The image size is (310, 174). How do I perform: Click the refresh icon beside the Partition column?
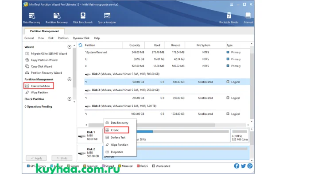[80, 45]
